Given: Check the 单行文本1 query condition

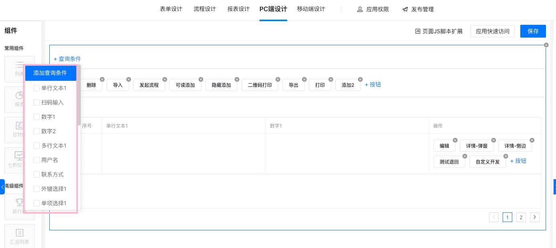Looking at the screenshot, I should click(x=37, y=88).
